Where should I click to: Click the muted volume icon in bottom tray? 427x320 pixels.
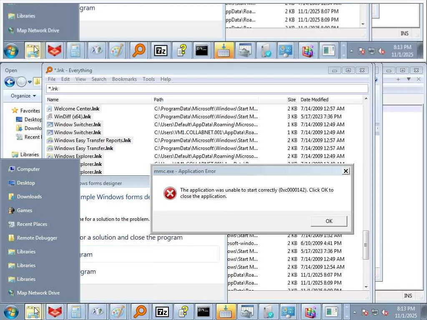pyautogui.click(x=385, y=312)
